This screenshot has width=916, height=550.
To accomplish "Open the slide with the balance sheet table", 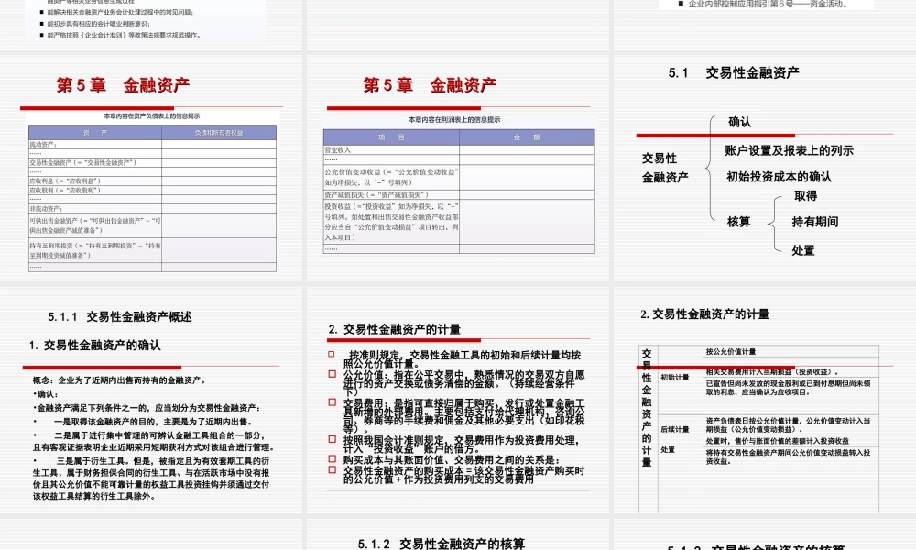I will coord(151,169).
